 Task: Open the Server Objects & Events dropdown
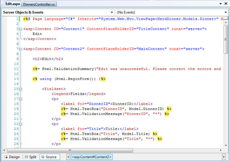click(58, 12)
